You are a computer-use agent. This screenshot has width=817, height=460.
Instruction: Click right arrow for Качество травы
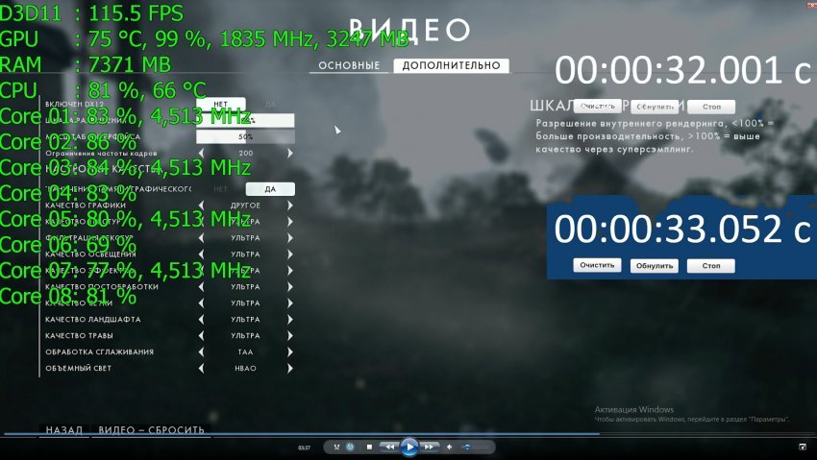(289, 335)
